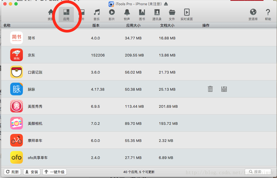Screen dimensions: 277x178
Task: Click the app name text "简书"
Action: click(31, 38)
